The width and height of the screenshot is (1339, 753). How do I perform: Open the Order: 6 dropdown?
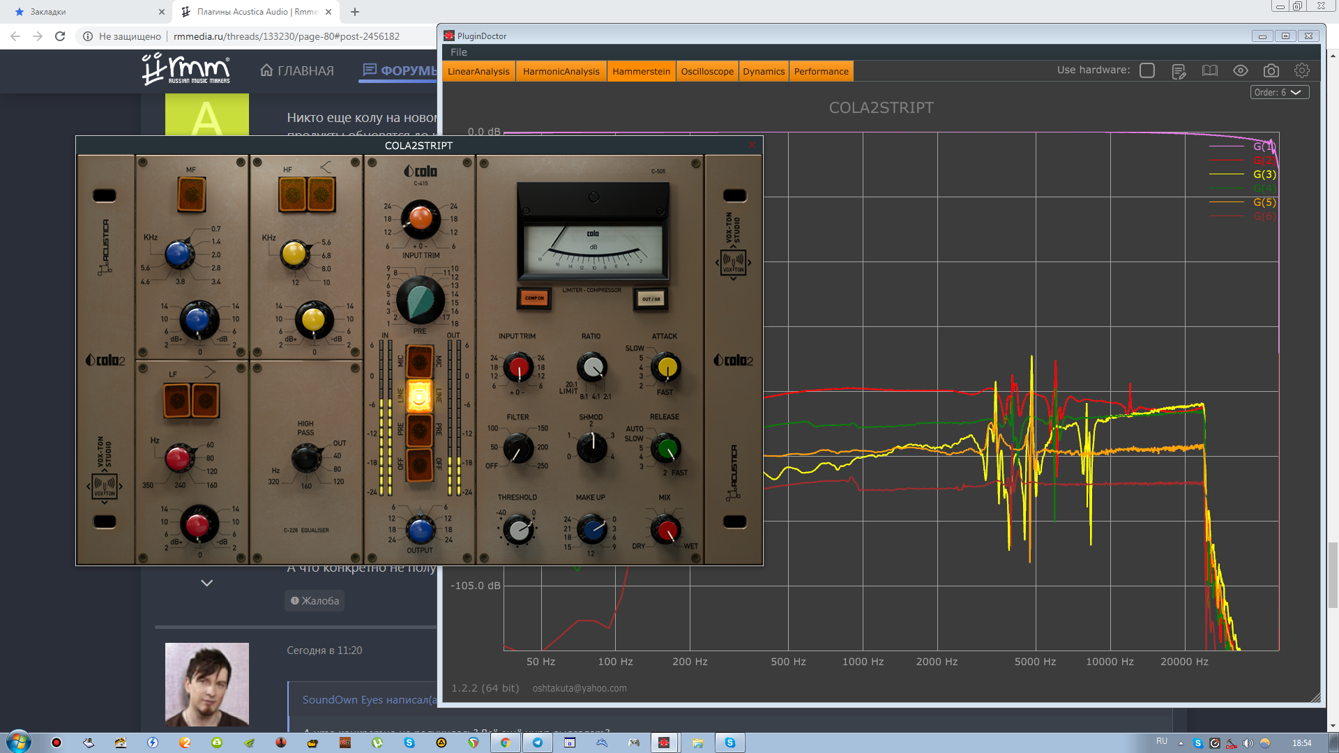point(1279,92)
